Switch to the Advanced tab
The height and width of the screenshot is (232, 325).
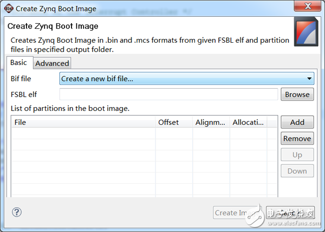(52, 63)
